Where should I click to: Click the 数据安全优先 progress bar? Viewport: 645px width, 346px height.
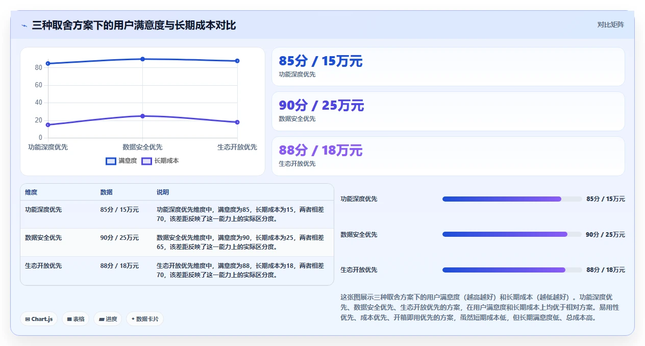tap(512, 234)
